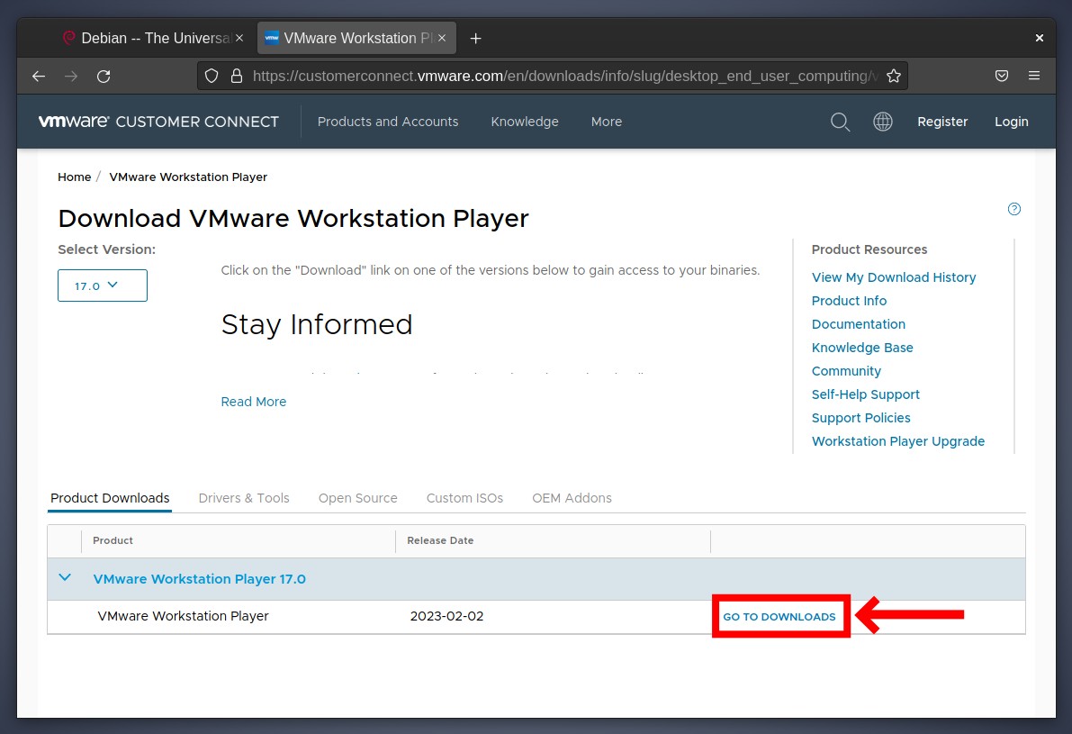The height and width of the screenshot is (734, 1072).
Task: Close the browser window with X
Action: pyautogui.click(x=1040, y=39)
